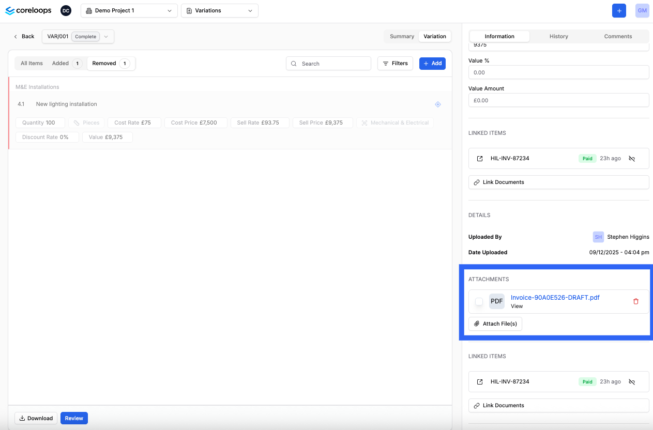The image size is (653, 430).
Task: Click the Attach File(s) button
Action: point(495,324)
